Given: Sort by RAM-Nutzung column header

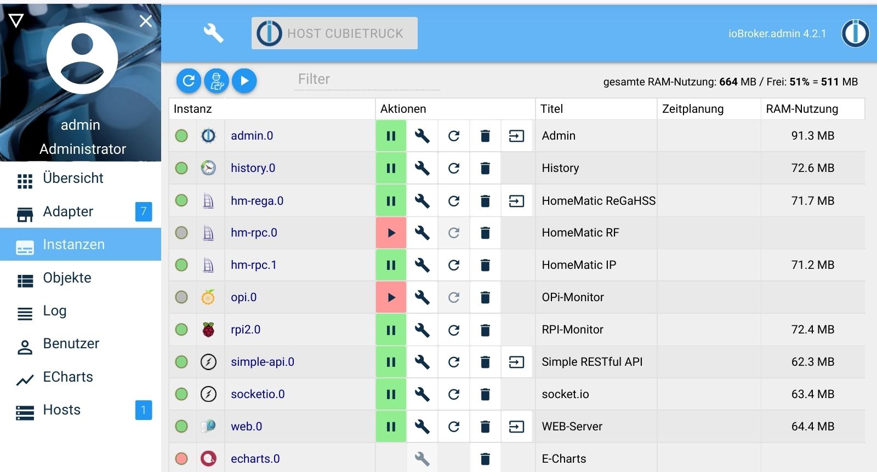Looking at the screenshot, I should click(x=801, y=109).
